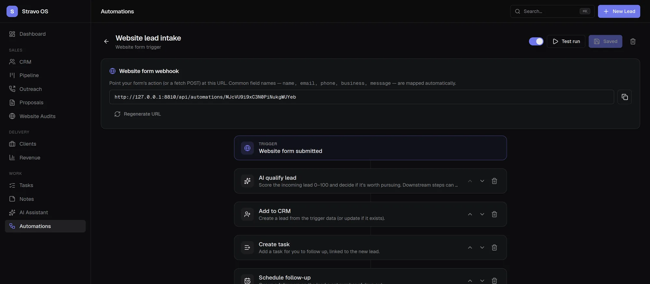Move Create task step down

(x=482, y=248)
